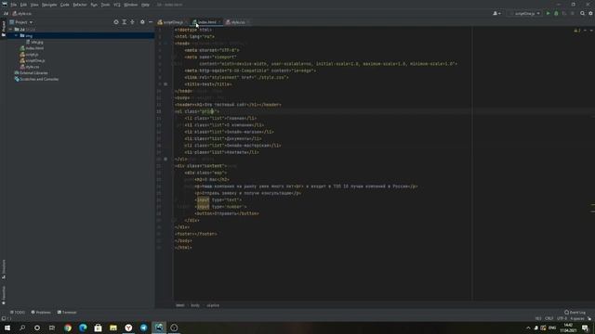This screenshot has width=595, height=334.
Task: Open the File menu
Action: (14, 5)
